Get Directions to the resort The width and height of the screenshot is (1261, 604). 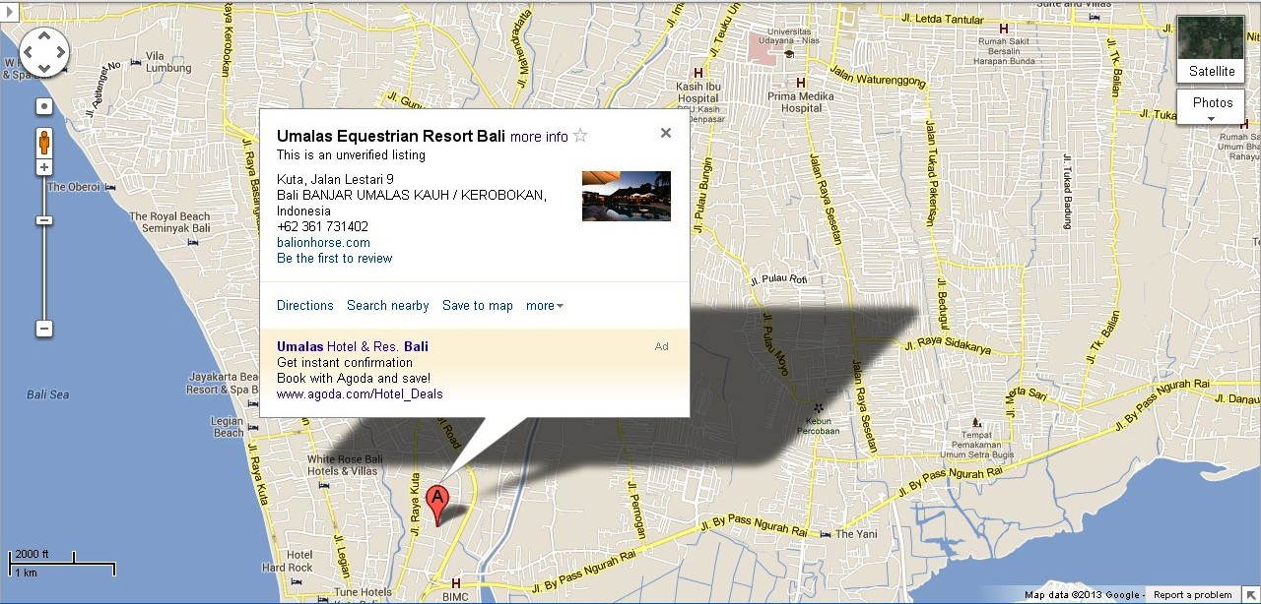305,306
